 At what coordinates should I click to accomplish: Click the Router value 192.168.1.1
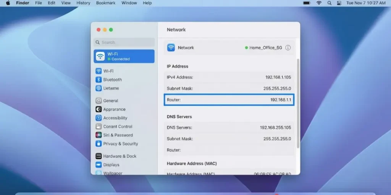pos(281,100)
